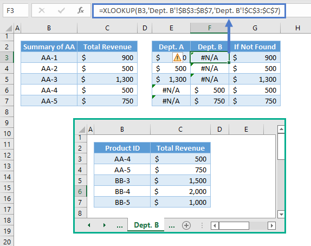This screenshot has height=246, width=311.
Task: Select BB-5 in the Dept. B table
Action: (122, 202)
